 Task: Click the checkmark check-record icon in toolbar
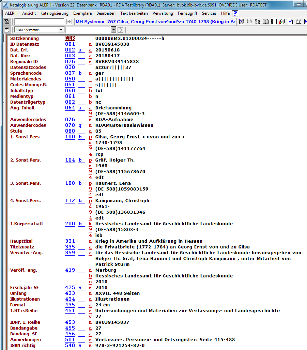coord(290,22)
